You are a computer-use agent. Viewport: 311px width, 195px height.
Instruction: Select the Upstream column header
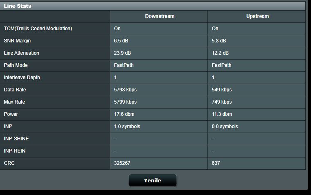[257, 16]
